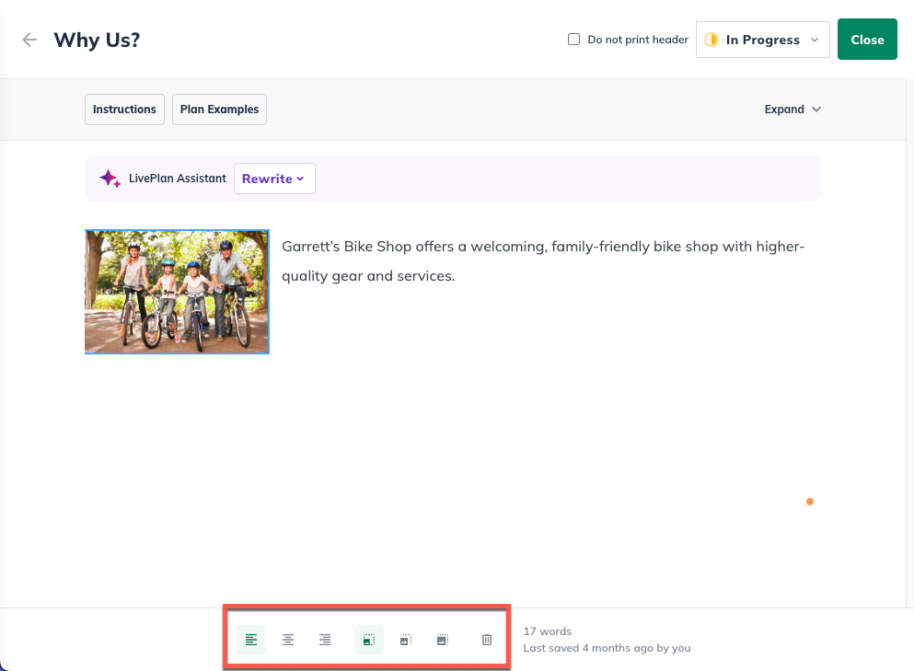
Task: Select left image alignment in the toolbar
Action: (251, 640)
